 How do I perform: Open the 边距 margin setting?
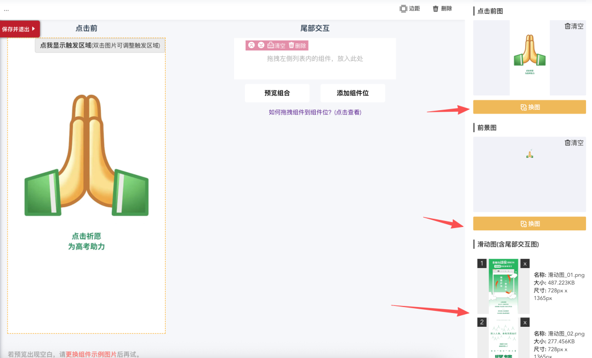click(x=409, y=8)
